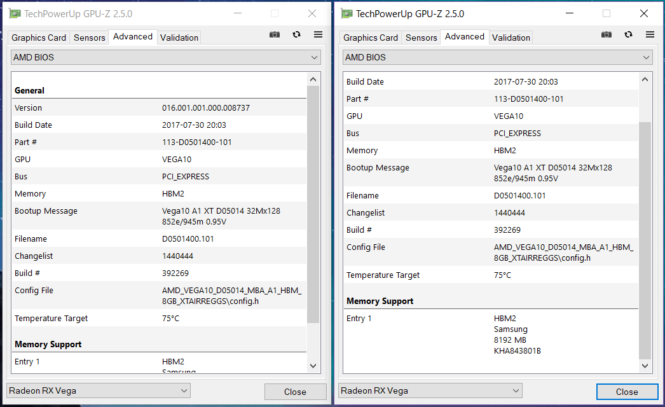Close the left GPU-Z window via X

click(312, 13)
